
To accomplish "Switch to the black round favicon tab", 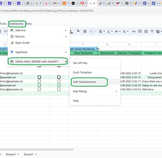I will tap(73, 3).
